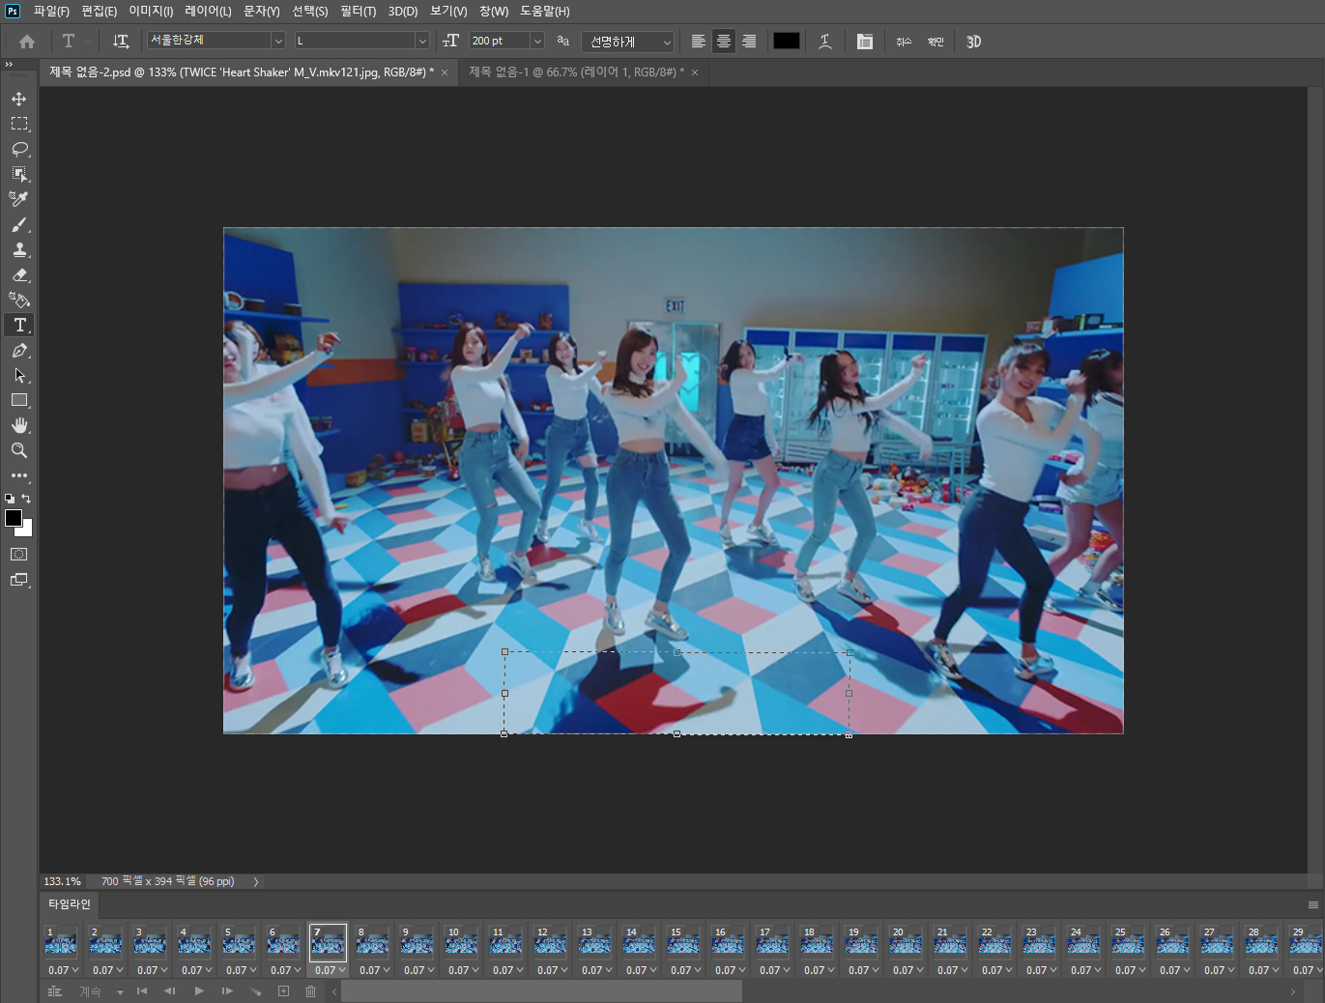Select the Eyedropper tool

[19, 199]
